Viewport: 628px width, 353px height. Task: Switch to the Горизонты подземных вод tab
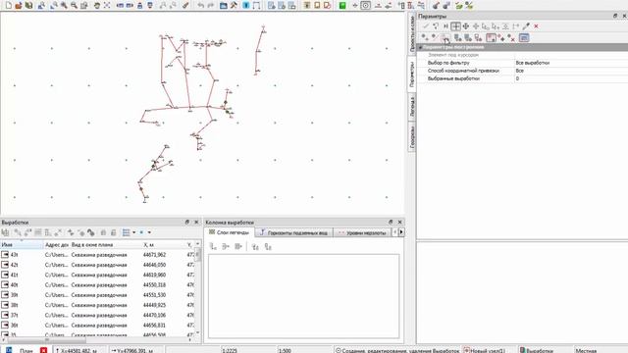pyautogui.click(x=293, y=232)
